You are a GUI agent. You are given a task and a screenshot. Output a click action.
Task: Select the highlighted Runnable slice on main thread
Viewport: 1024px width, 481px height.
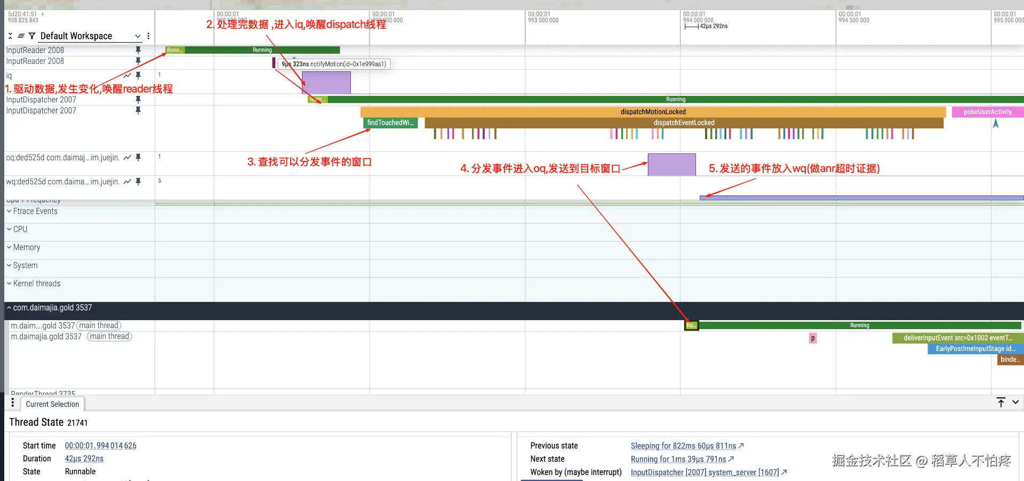pos(691,325)
